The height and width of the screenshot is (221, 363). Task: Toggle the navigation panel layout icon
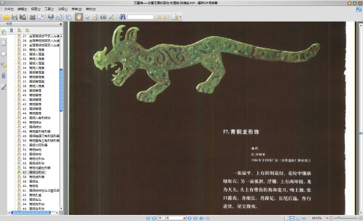(x=69, y=17)
